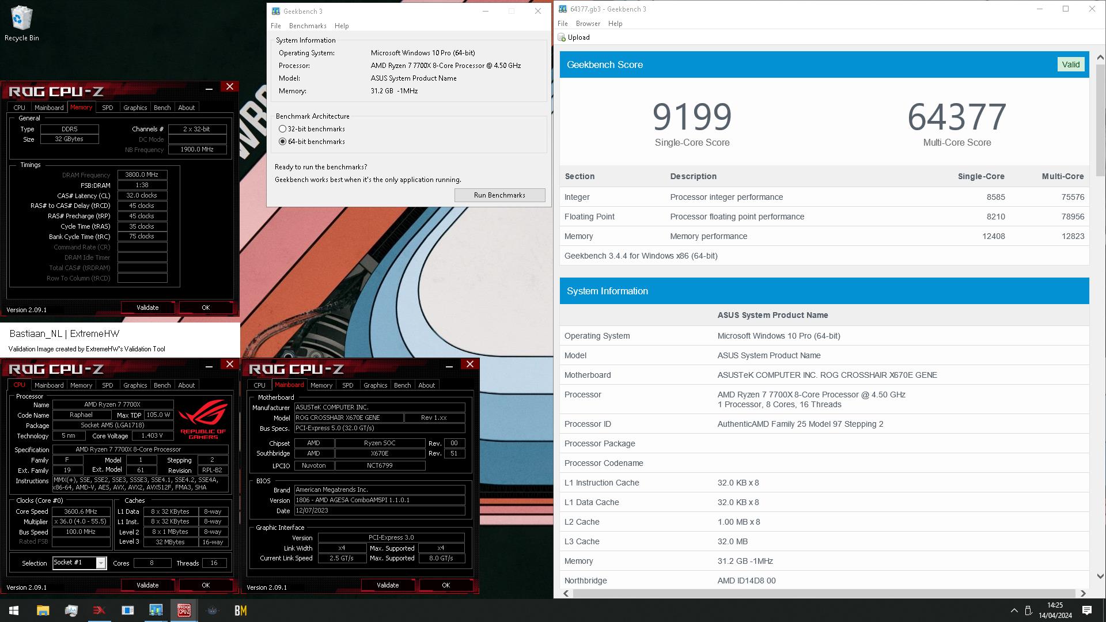Click Validate in Memory CPU-Z window

point(147,308)
